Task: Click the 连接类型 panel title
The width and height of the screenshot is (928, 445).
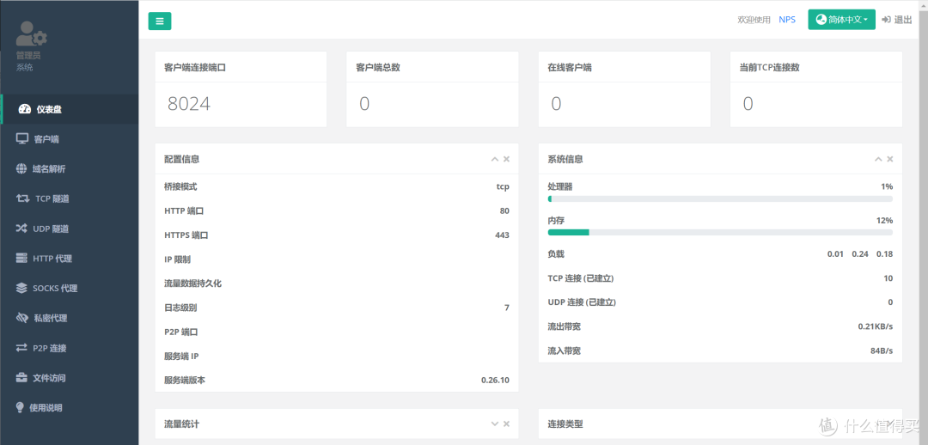Action: coord(565,424)
